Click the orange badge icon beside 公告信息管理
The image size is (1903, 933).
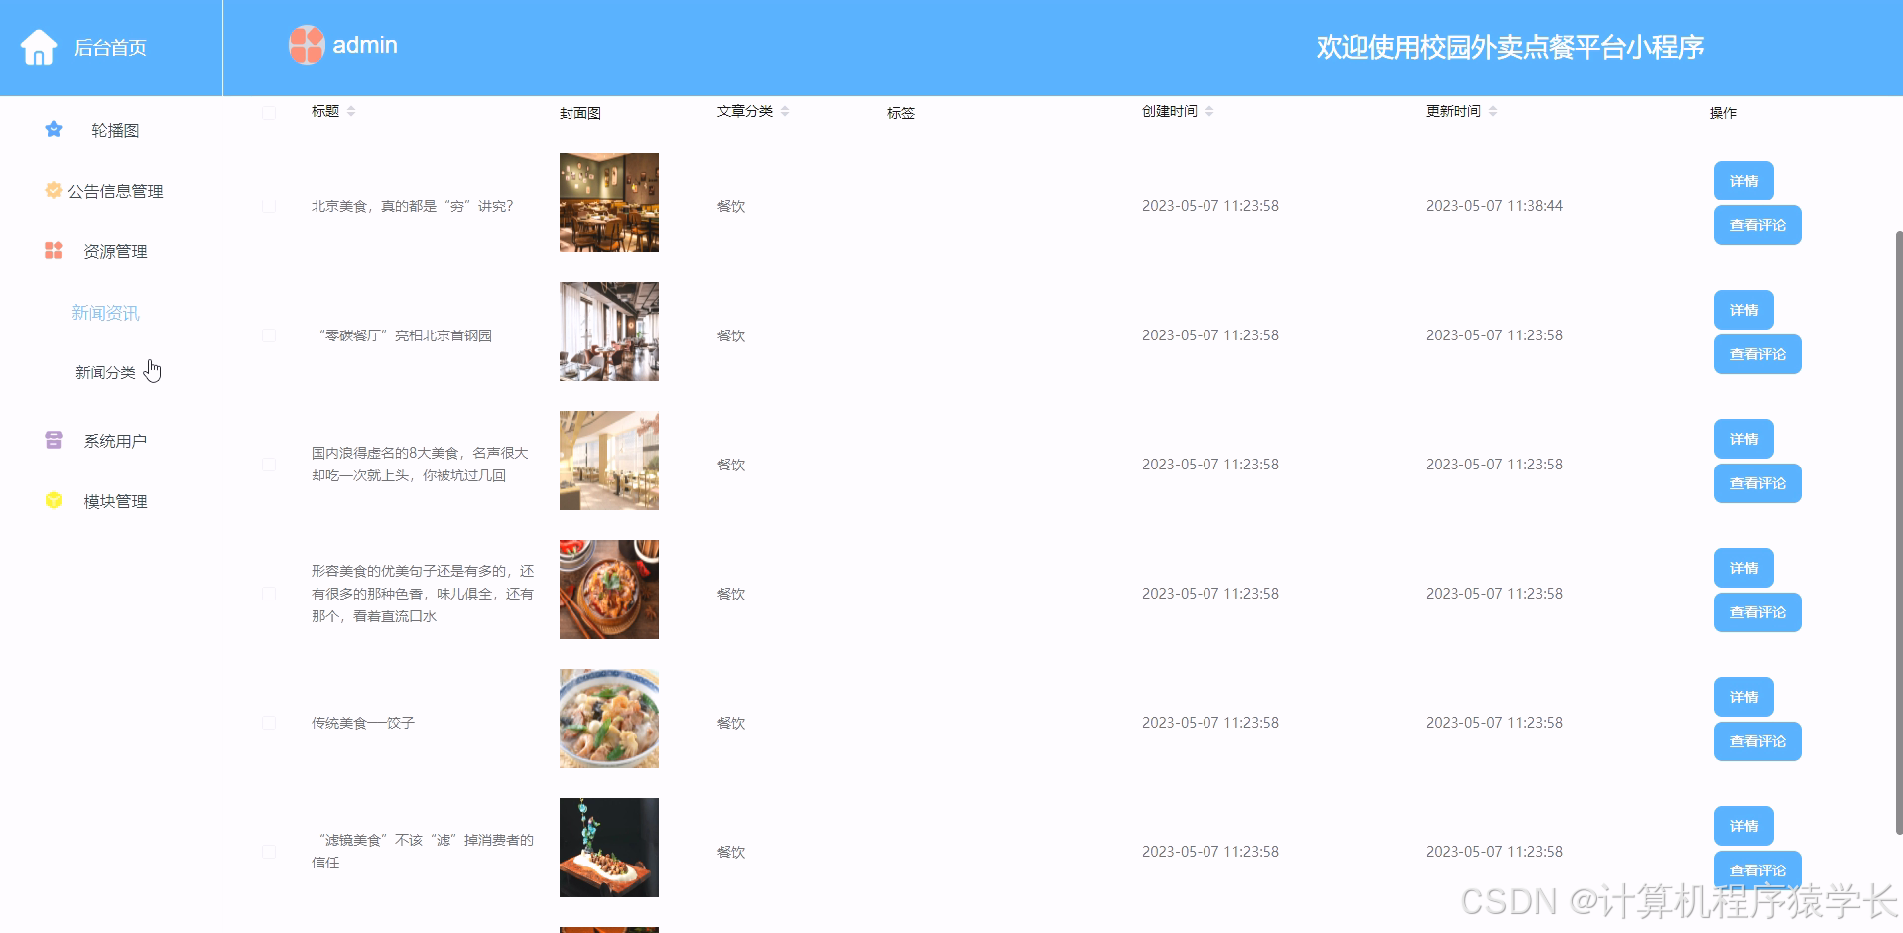pos(54,190)
